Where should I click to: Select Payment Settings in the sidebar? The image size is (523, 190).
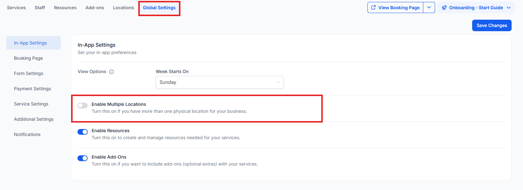coord(32,89)
